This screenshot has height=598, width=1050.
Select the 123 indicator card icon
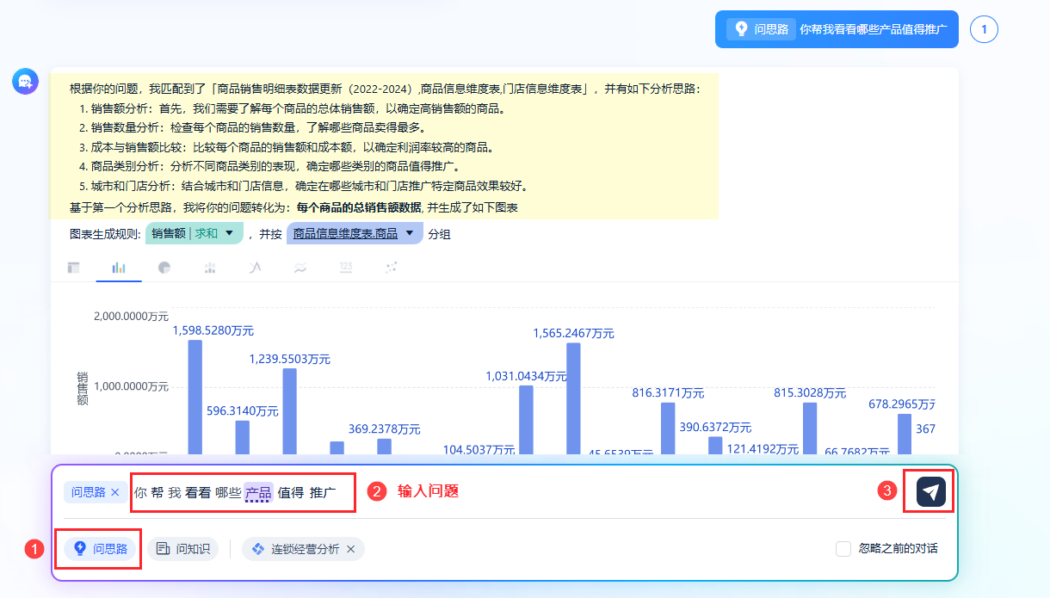[x=346, y=268]
